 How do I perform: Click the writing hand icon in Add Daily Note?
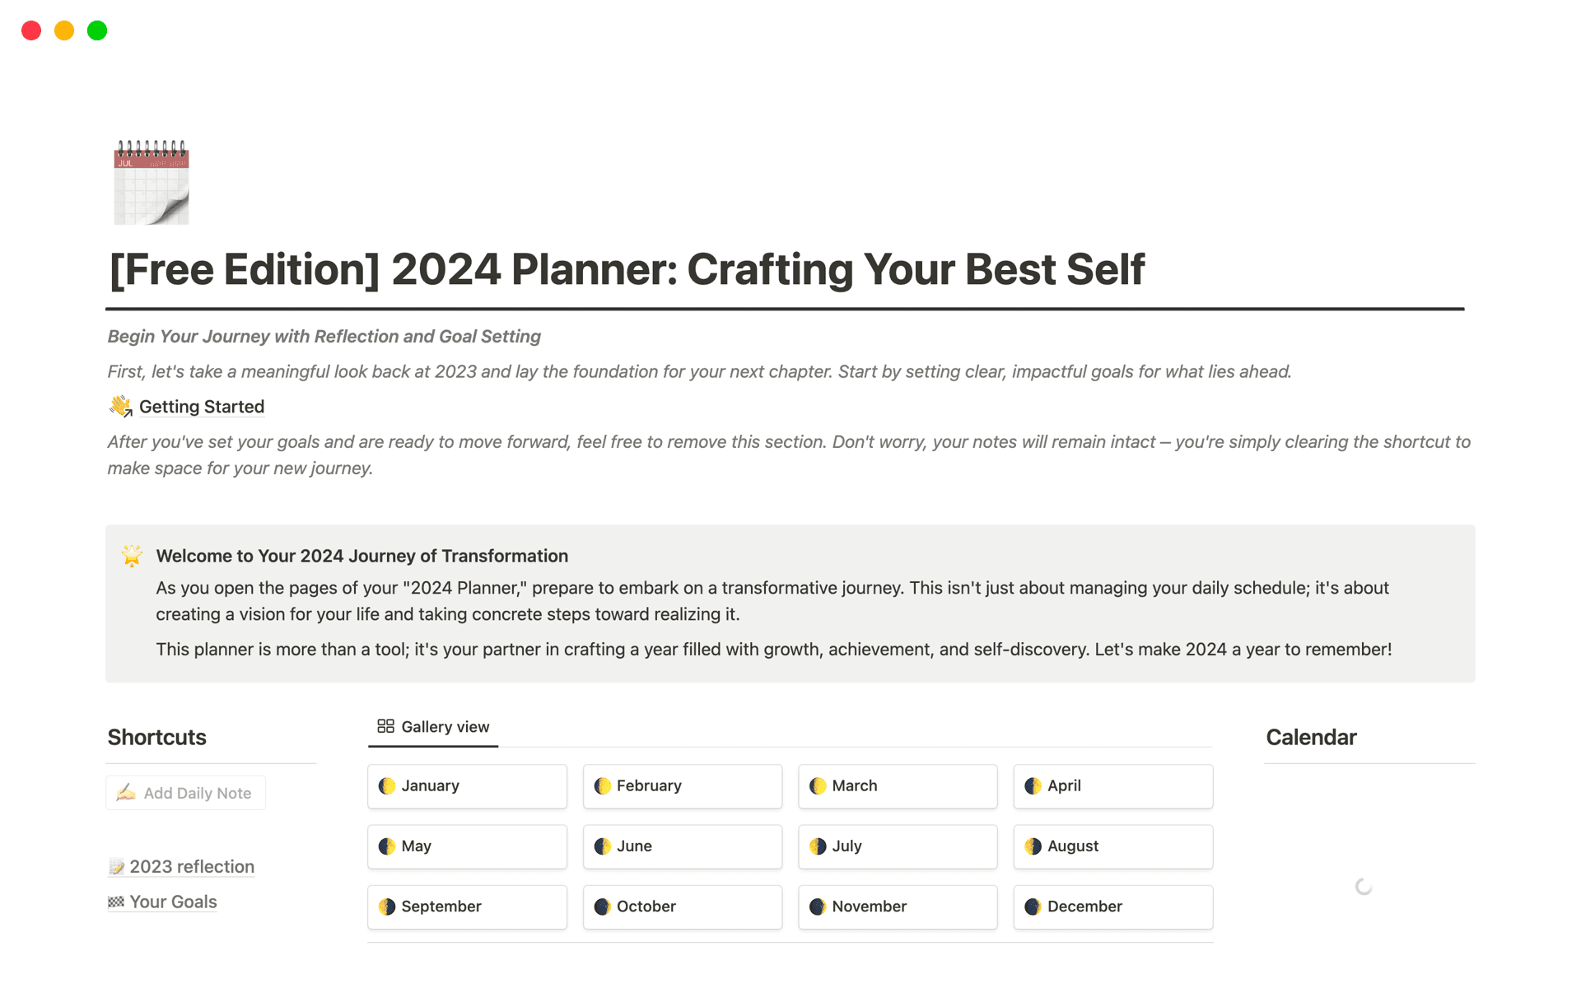(x=126, y=793)
